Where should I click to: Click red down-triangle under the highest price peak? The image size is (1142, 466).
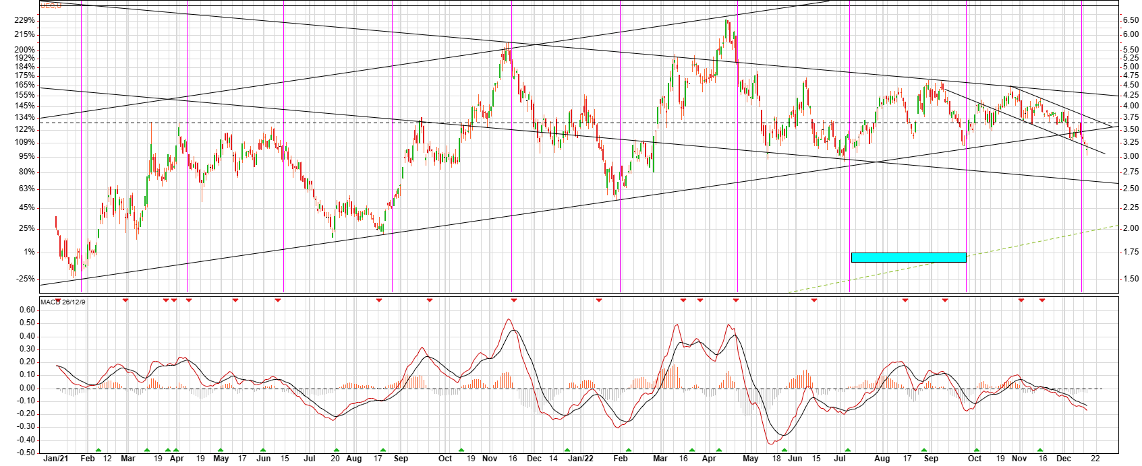pyautogui.click(x=735, y=300)
